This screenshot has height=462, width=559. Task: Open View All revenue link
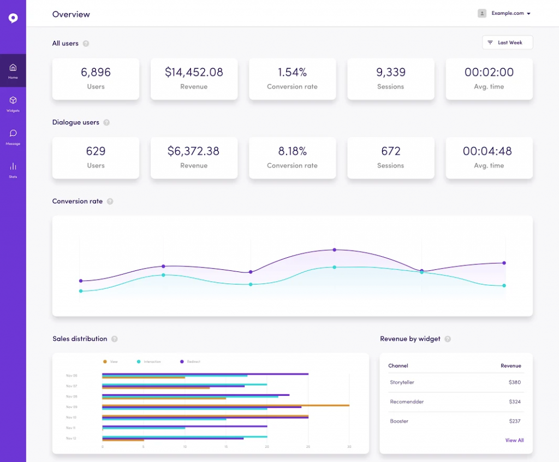point(514,440)
